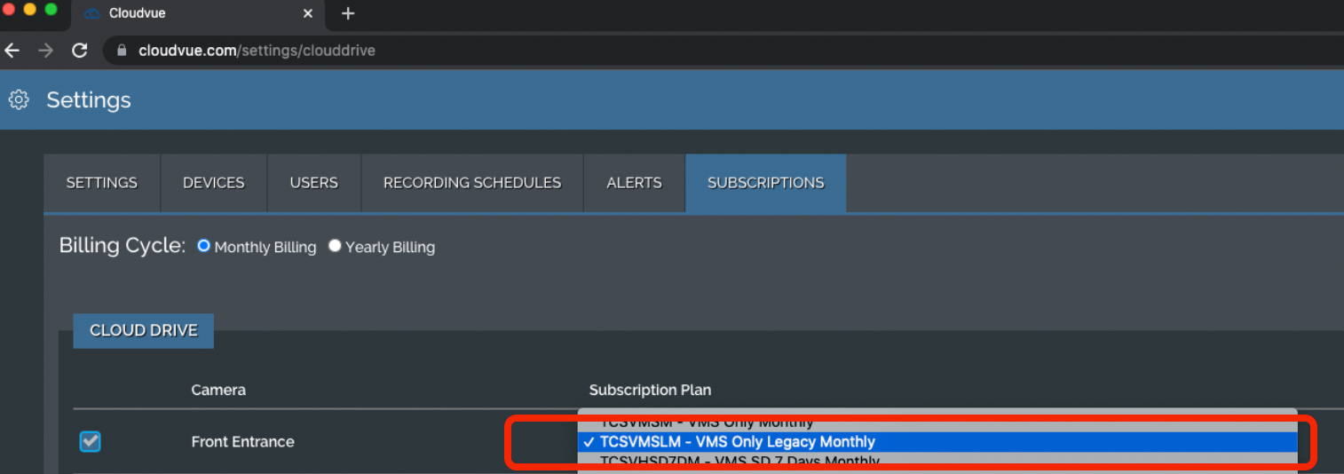This screenshot has width=1344, height=474.
Task: Click the Subscription Plan column header
Action: tap(650, 390)
